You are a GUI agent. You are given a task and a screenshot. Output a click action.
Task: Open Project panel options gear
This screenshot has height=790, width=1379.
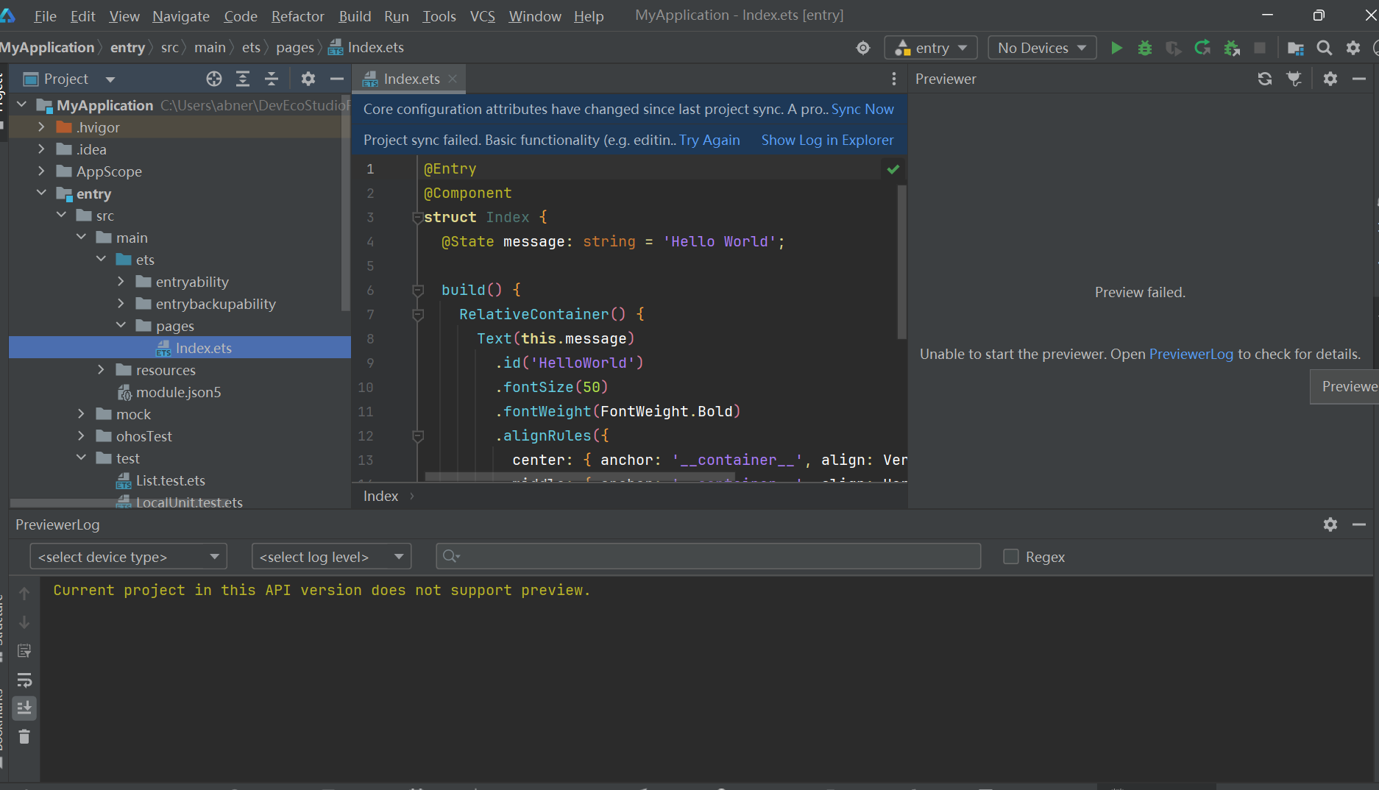308,79
